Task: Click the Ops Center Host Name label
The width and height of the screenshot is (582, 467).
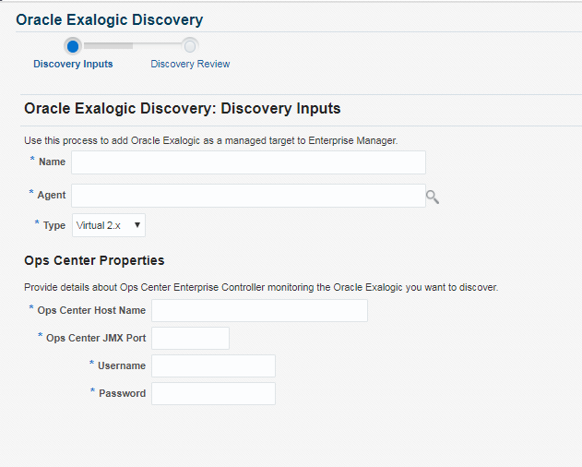Action: pyautogui.click(x=91, y=310)
